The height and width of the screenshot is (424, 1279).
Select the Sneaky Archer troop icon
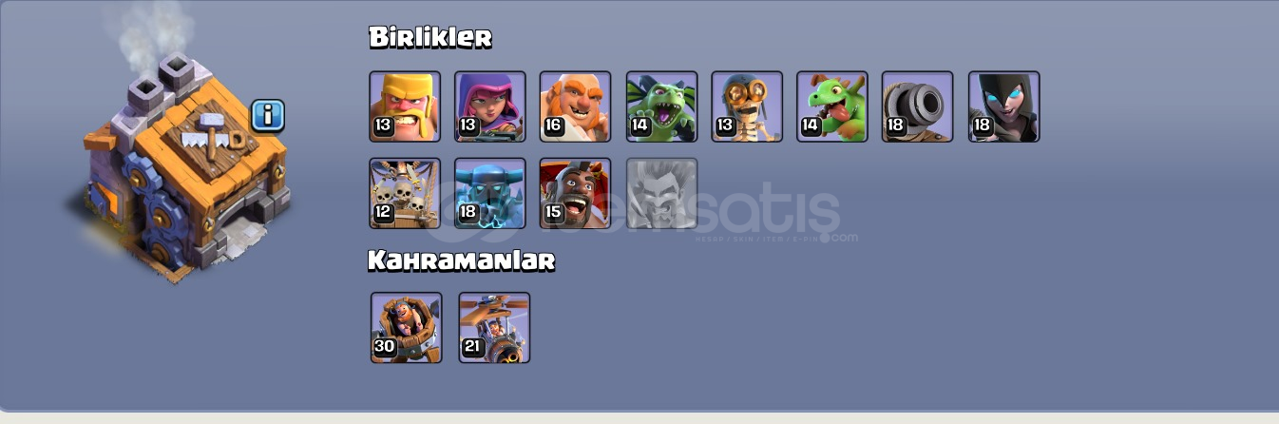pyautogui.click(x=490, y=106)
